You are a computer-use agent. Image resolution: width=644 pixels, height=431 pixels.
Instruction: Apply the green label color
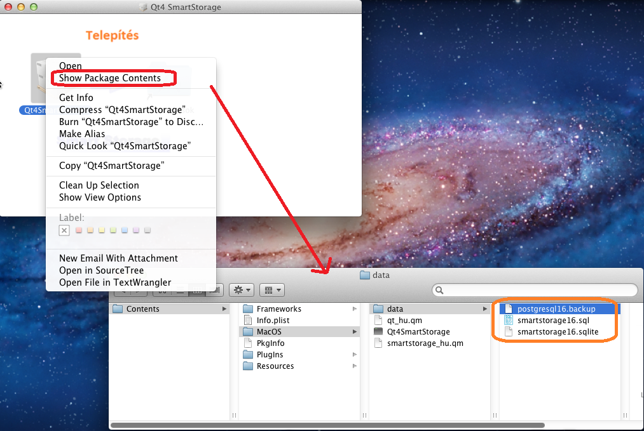pyautogui.click(x=113, y=230)
